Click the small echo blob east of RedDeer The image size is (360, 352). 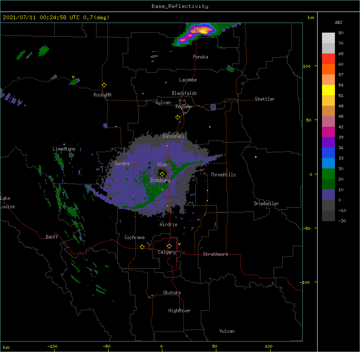pyautogui.click(x=213, y=107)
